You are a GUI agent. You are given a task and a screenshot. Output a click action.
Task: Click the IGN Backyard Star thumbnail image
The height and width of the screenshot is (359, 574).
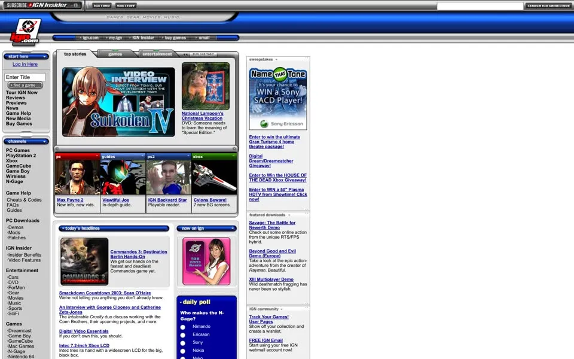(169, 177)
